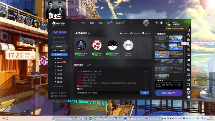
Task: Go back with the left arrow
Action: 73,23
